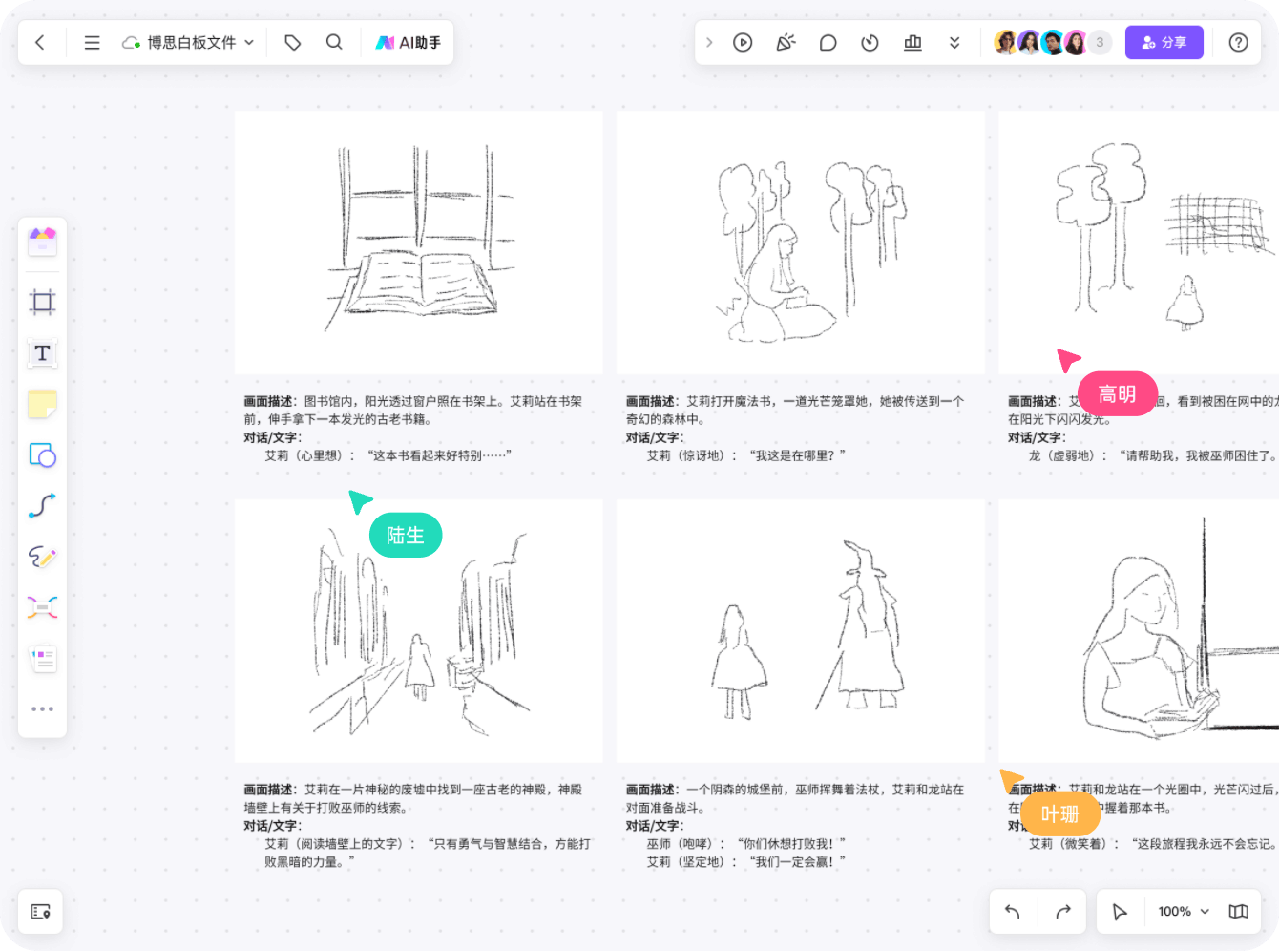Screen dimensions: 1279x951
Task: Open the Templates panel
Action: click(x=42, y=242)
